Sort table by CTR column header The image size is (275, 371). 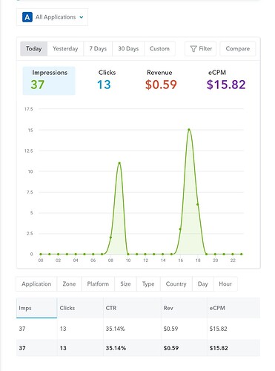[x=132, y=308]
